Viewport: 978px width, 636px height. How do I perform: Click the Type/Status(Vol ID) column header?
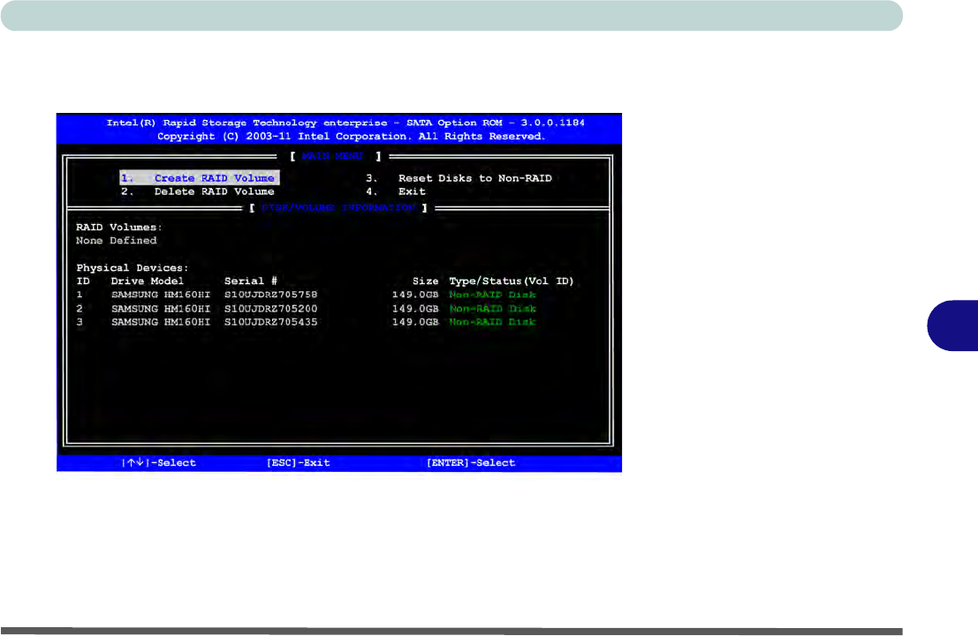pos(512,281)
